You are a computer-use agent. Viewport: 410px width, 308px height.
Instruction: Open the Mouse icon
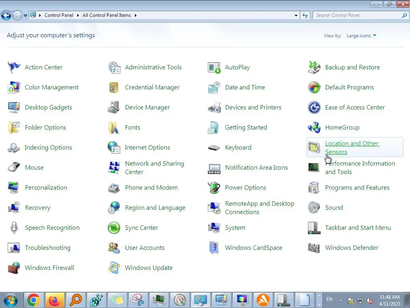14,167
